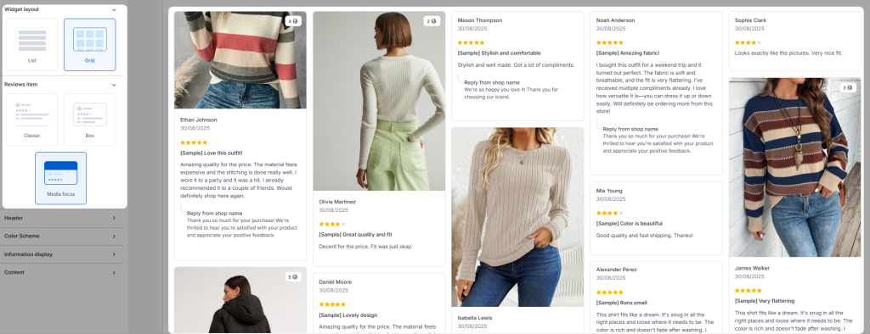Screen dimensions: 870x334
Task: Collapse the Reviews item section
Action: (x=115, y=85)
